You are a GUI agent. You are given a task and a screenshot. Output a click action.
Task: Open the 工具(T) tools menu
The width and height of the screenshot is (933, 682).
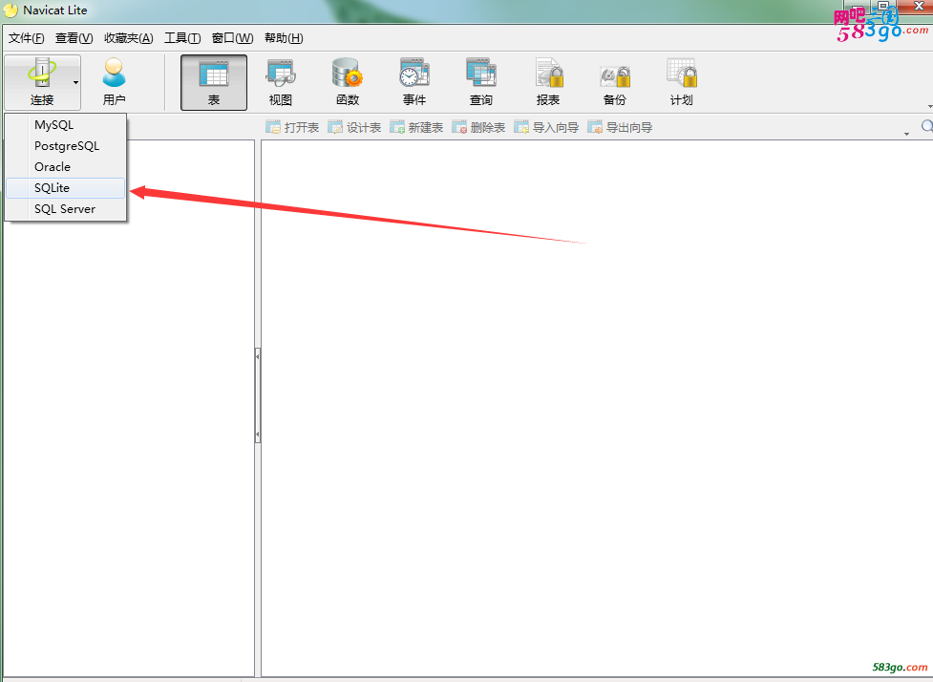coord(182,38)
